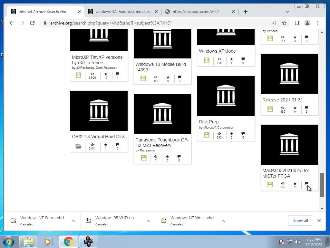Switch to windows-3.1-hard-disk directory tab
Image resolution: width=330 pixels, height=248 pixels.
pos(123,12)
